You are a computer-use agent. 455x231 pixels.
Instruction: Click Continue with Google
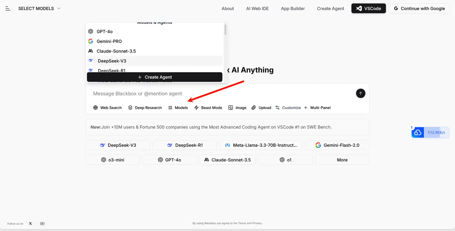coord(419,9)
